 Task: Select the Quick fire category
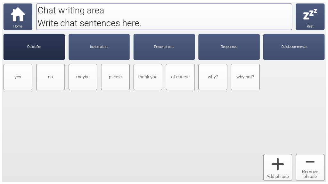pyautogui.click(x=34, y=47)
